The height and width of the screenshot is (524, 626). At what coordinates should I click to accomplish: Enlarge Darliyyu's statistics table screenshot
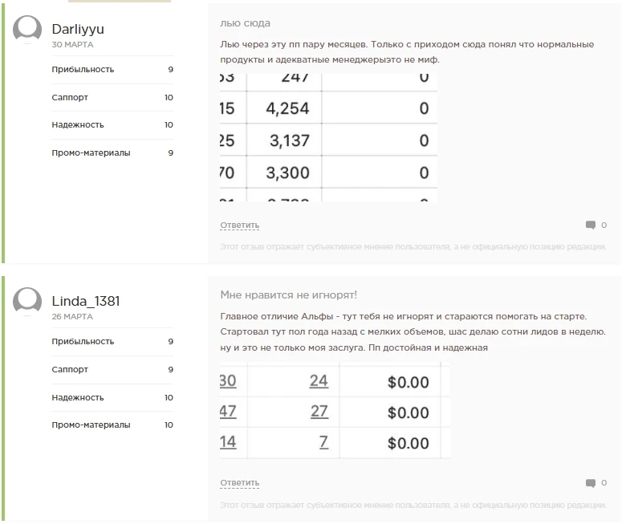(x=328, y=137)
